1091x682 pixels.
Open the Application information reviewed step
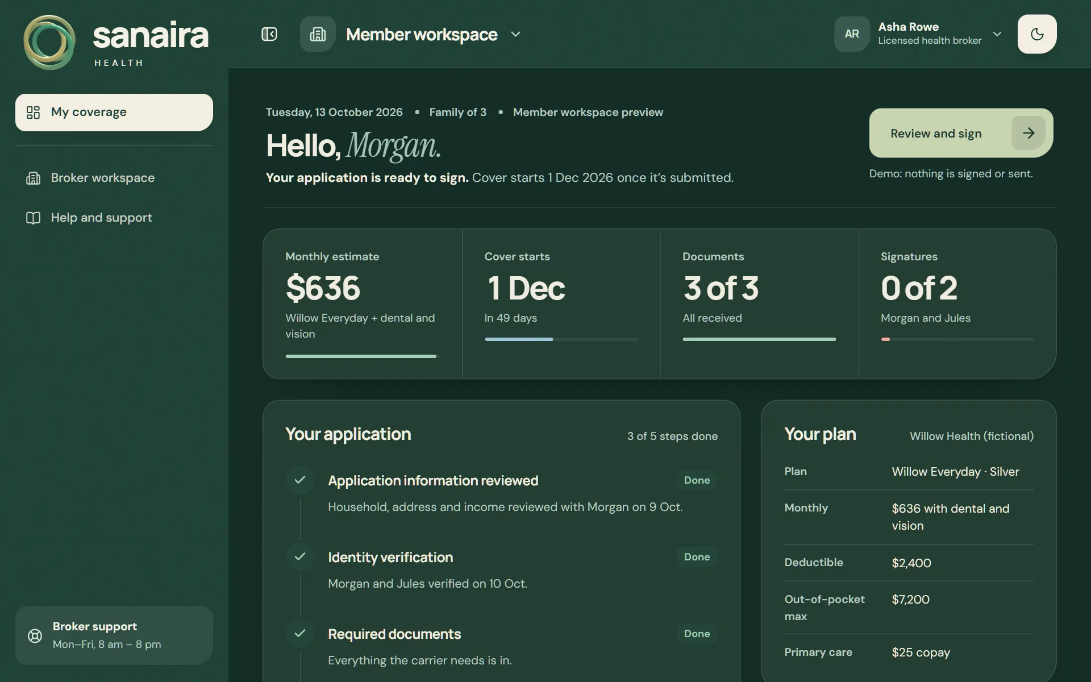502,493
